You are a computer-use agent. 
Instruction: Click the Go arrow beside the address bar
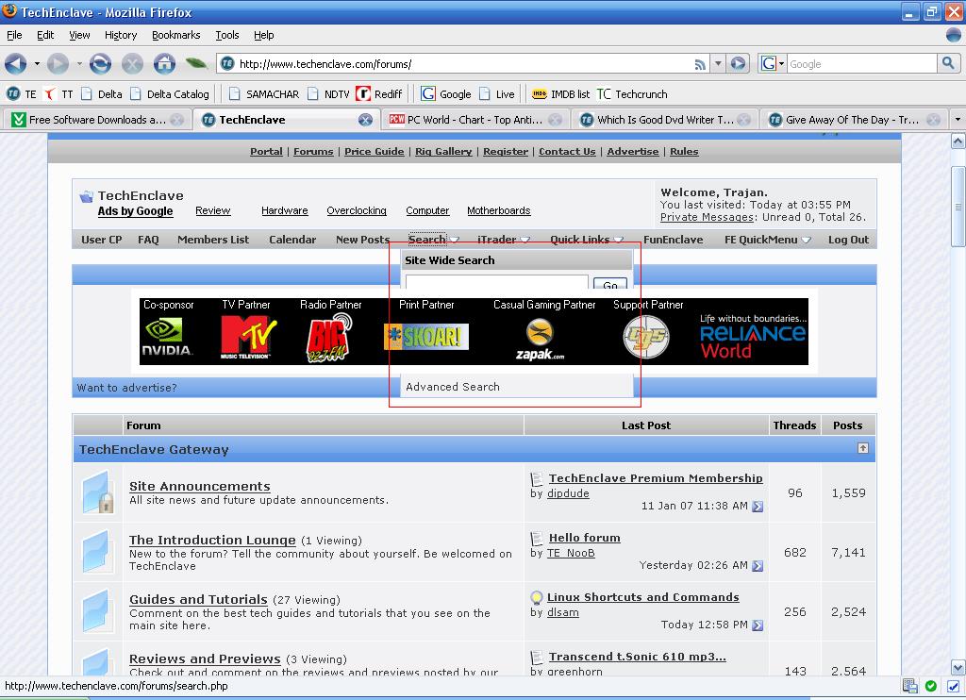click(x=738, y=63)
